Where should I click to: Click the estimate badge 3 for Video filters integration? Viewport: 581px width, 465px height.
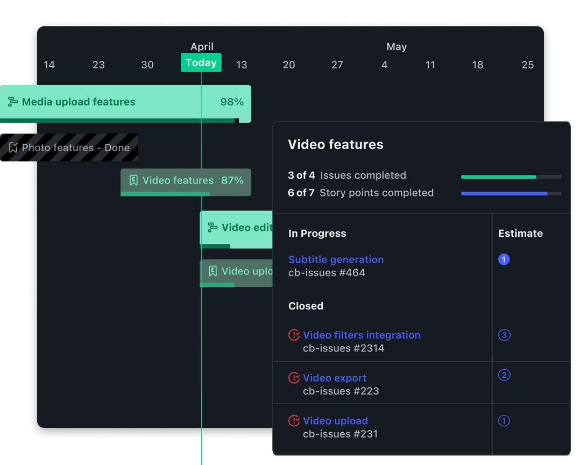coord(504,335)
